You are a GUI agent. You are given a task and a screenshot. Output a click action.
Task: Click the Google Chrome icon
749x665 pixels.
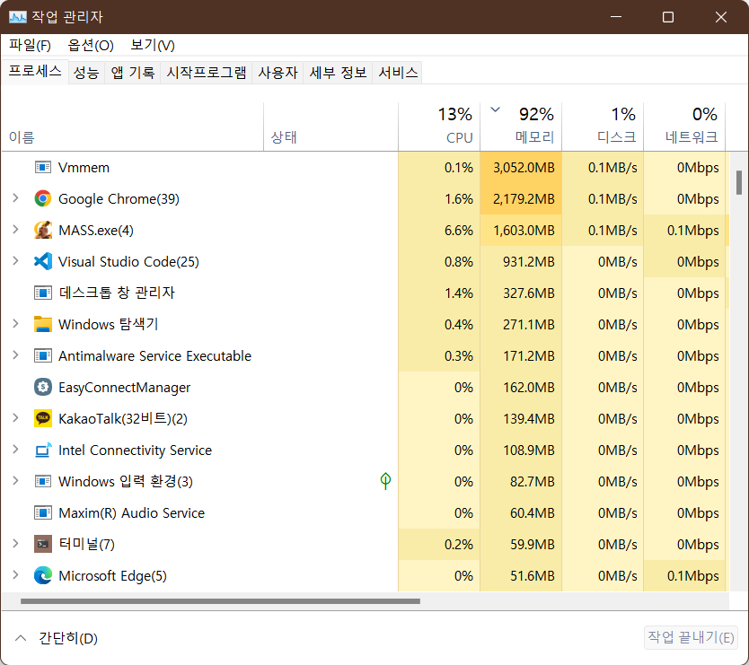click(x=43, y=198)
